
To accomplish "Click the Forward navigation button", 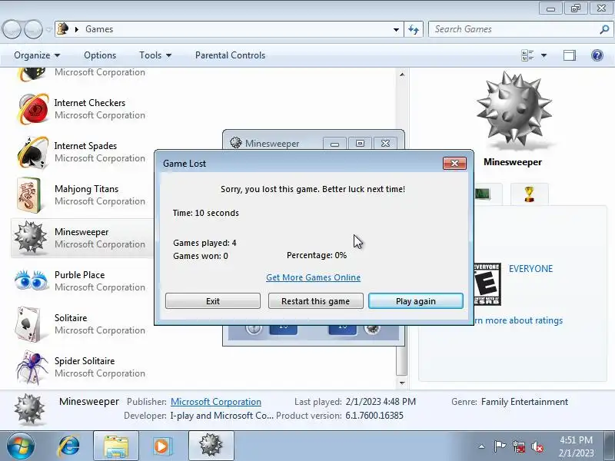I will click(33, 29).
